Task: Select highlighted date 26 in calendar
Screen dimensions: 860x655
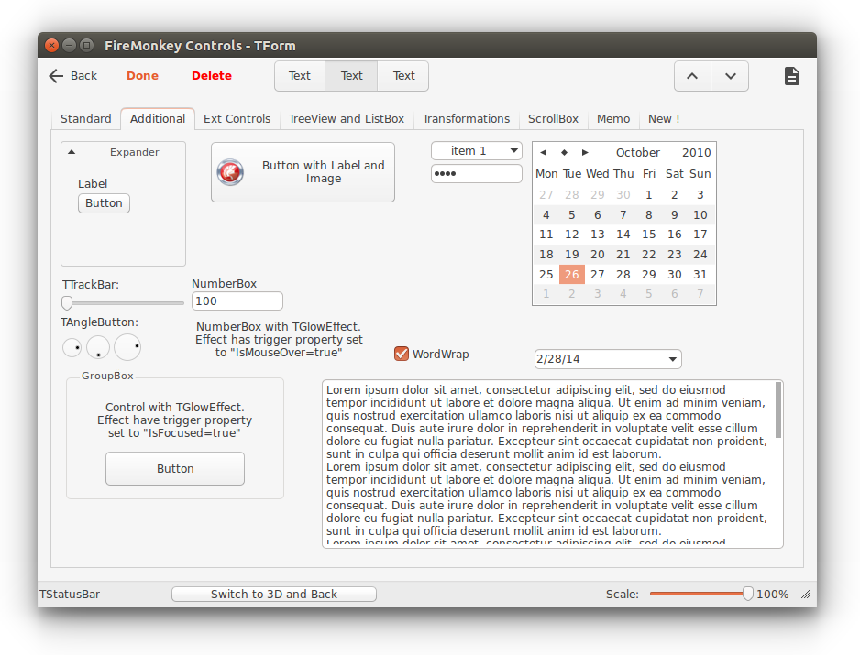Action: (571, 275)
